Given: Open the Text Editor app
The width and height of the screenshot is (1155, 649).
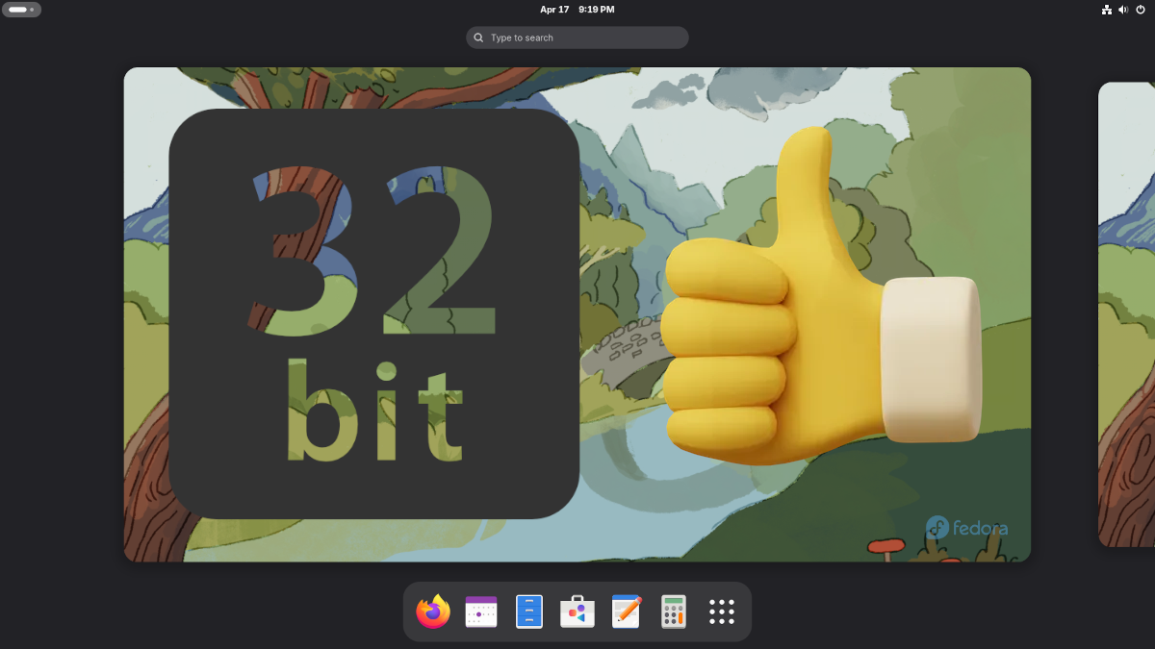Looking at the screenshot, I should [x=626, y=612].
